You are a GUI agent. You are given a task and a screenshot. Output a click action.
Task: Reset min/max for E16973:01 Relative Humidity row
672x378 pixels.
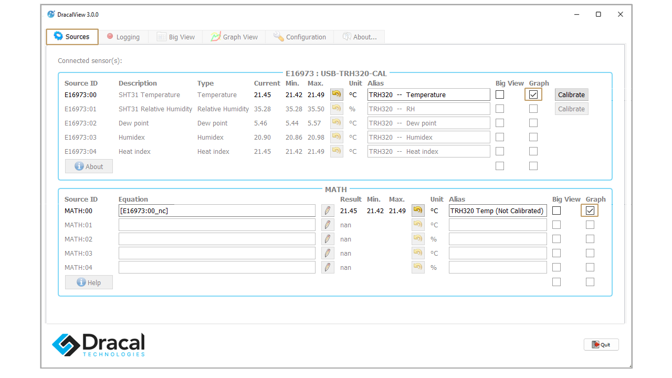pyautogui.click(x=337, y=109)
